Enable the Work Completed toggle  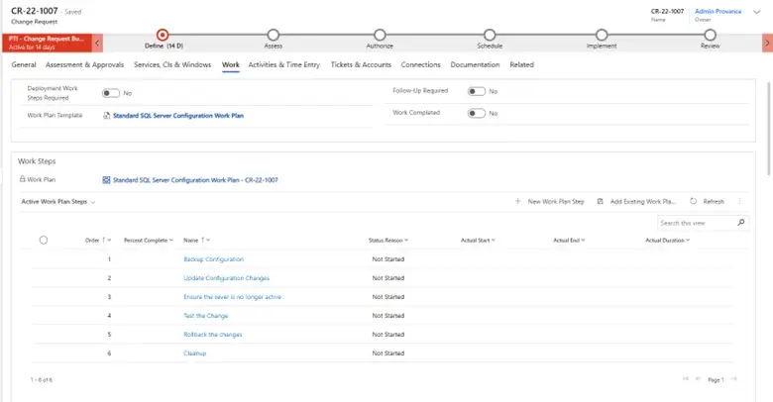(477, 113)
